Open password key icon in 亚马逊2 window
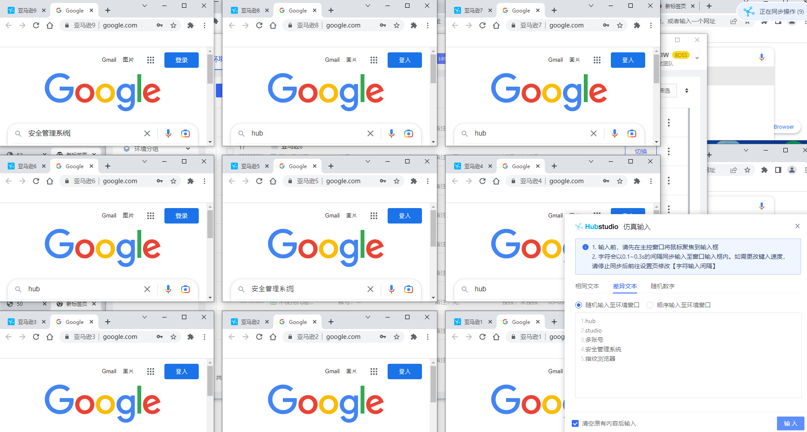Screen dimensions: 807x432 pyautogui.click(x=383, y=337)
